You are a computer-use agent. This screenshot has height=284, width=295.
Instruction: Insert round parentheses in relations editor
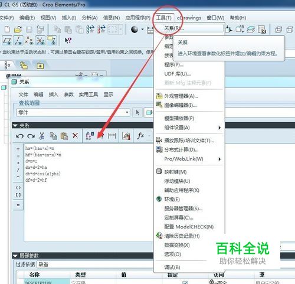(18, 188)
